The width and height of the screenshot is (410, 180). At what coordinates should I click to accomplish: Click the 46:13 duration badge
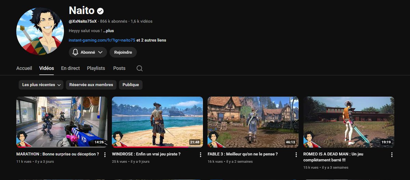pyautogui.click(x=290, y=142)
